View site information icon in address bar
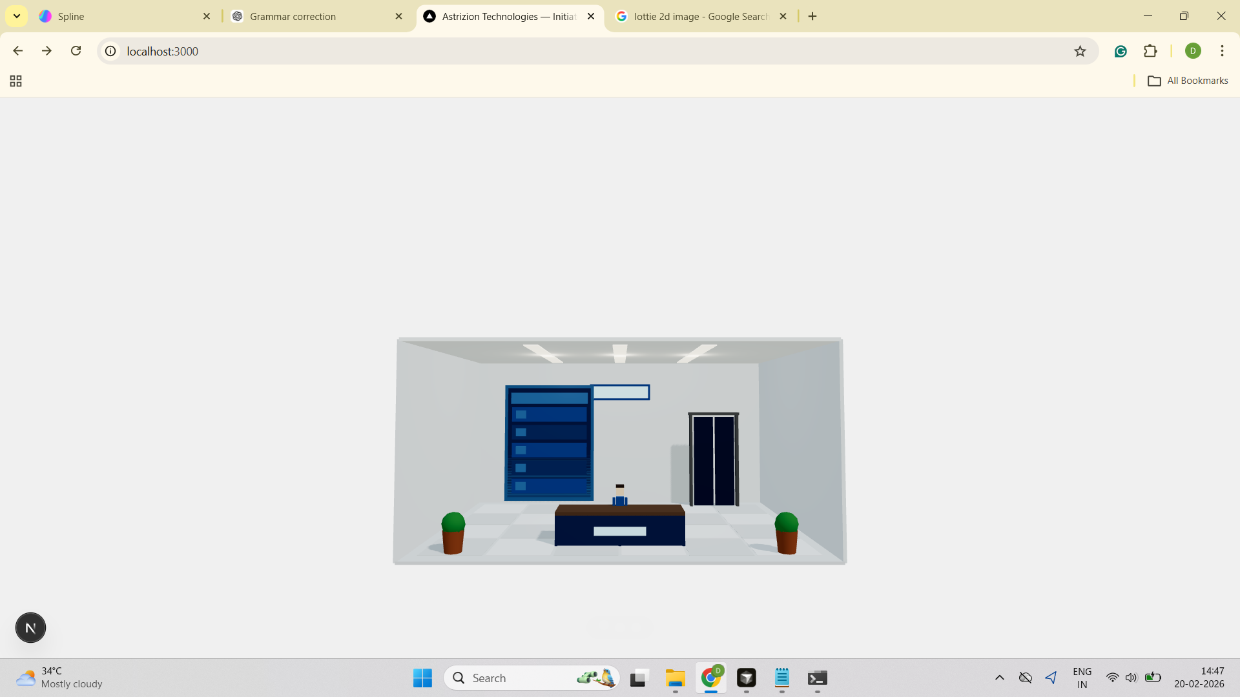The width and height of the screenshot is (1240, 697). tap(111, 51)
